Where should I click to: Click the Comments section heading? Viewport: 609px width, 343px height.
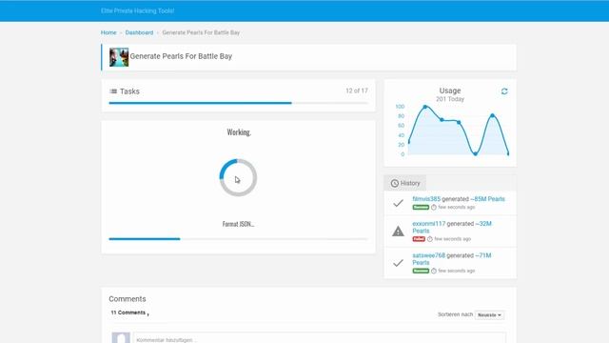[128, 299]
